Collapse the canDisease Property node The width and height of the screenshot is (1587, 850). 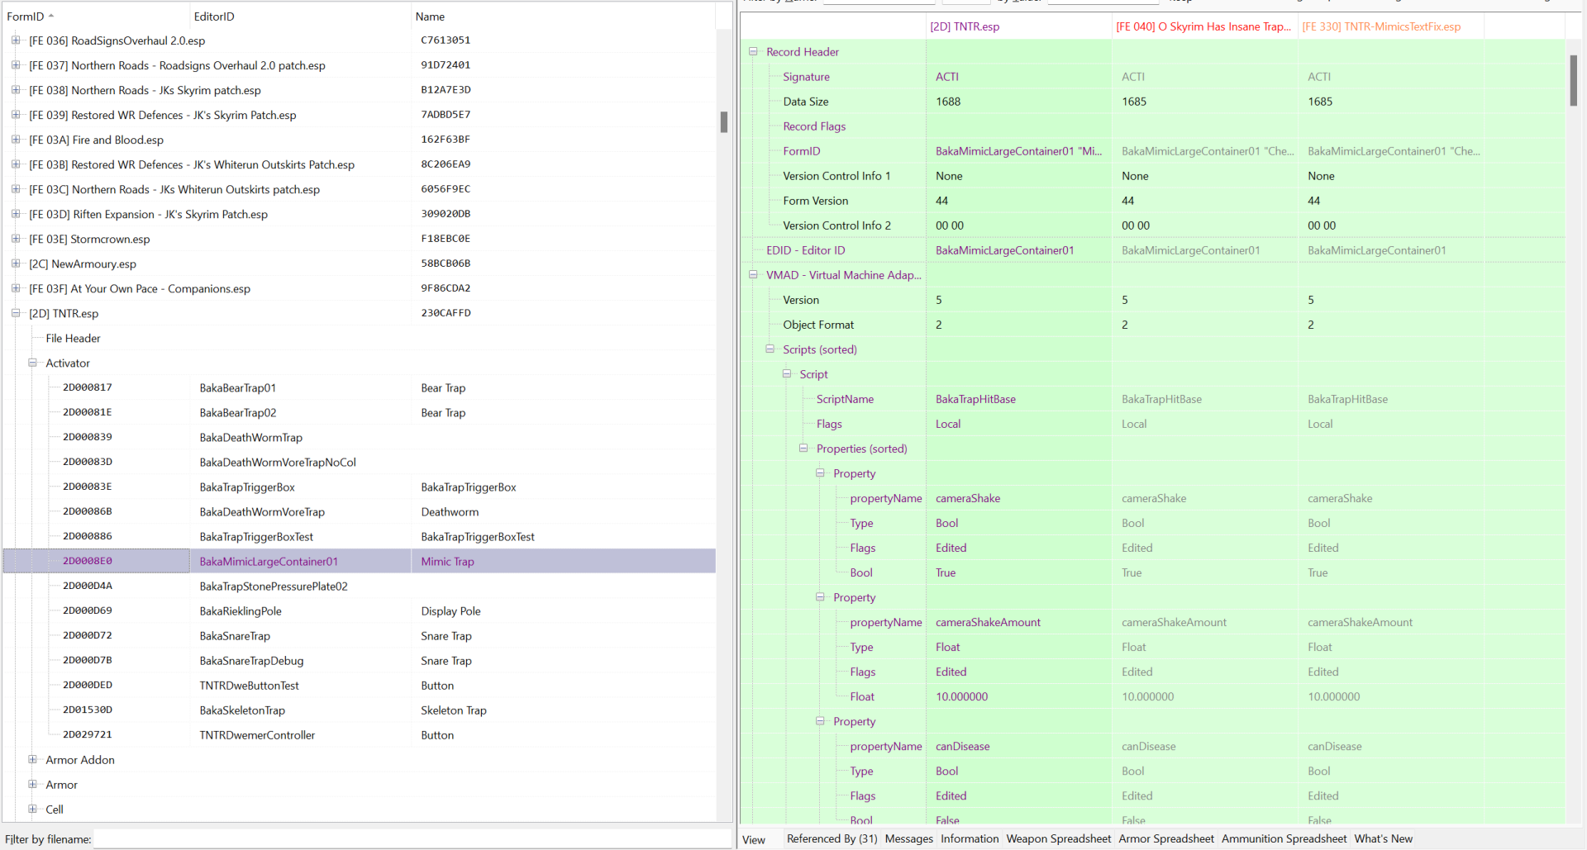click(x=820, y=720)
